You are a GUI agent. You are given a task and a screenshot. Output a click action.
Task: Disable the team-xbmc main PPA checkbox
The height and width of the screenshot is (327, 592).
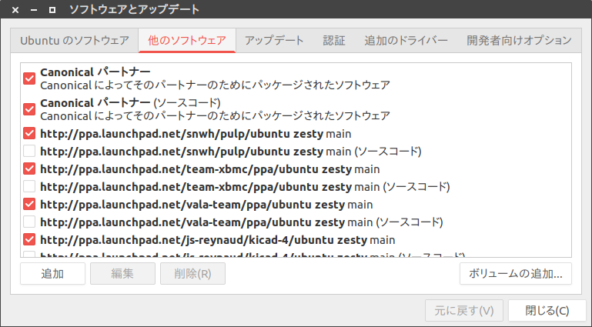tap(29, 169)
